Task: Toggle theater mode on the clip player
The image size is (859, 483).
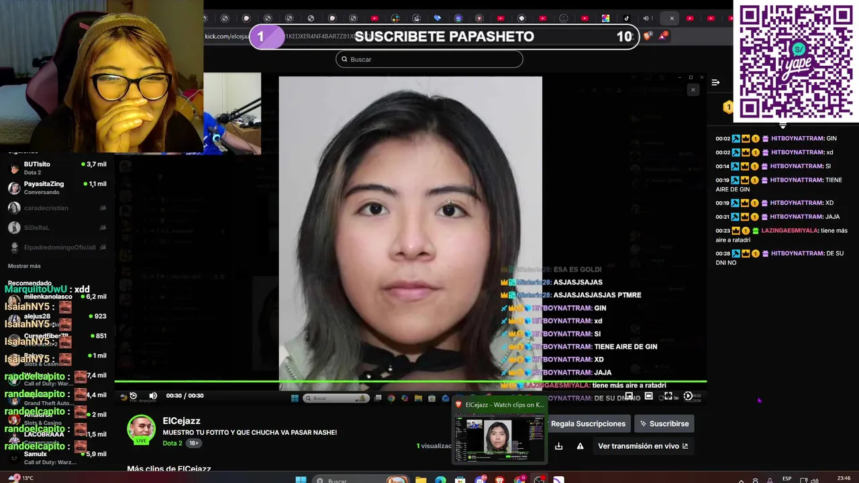Action: tap(648, 396)
